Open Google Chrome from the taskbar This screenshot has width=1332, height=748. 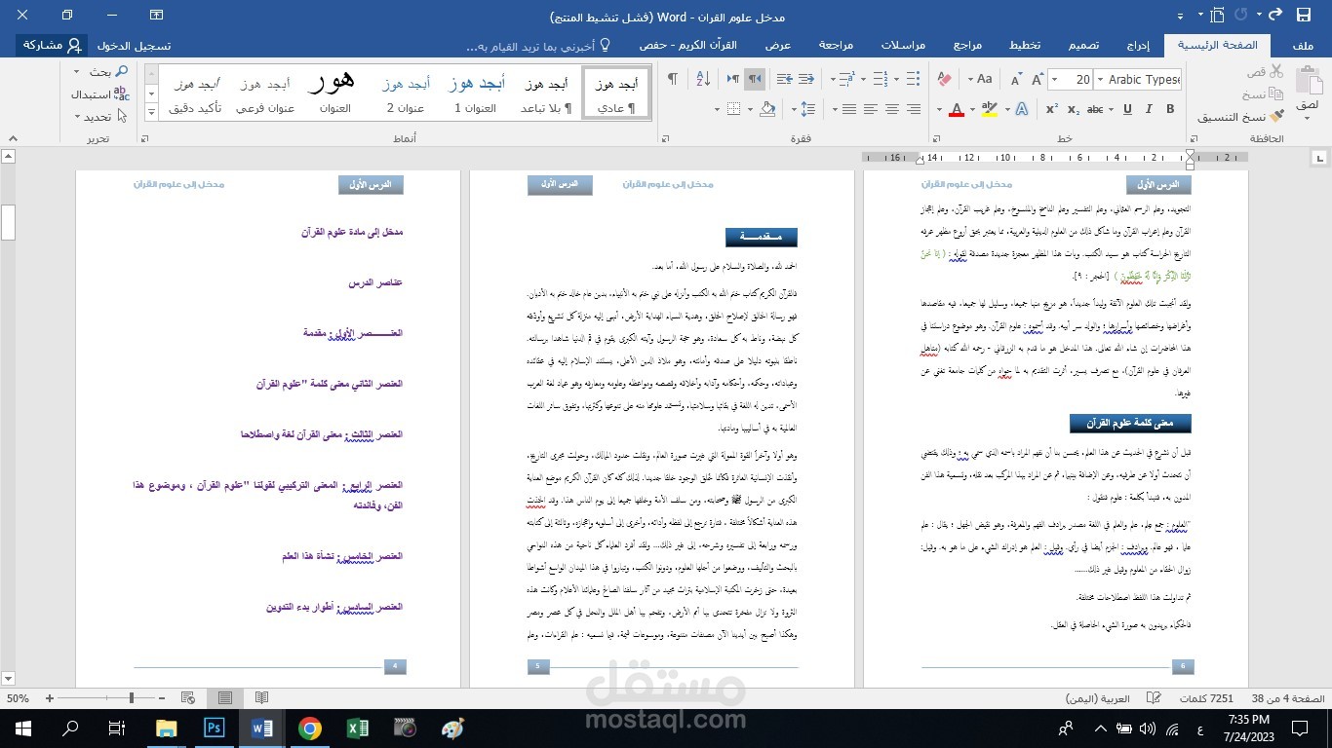[310, 728]
